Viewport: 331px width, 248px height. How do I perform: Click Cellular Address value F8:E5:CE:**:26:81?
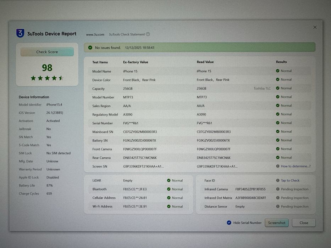[135, 198]
